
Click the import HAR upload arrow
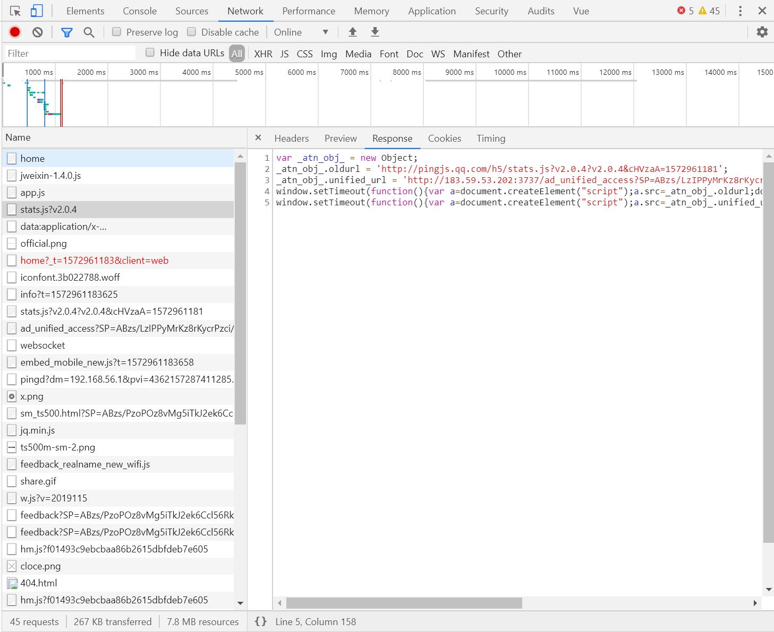352,32
